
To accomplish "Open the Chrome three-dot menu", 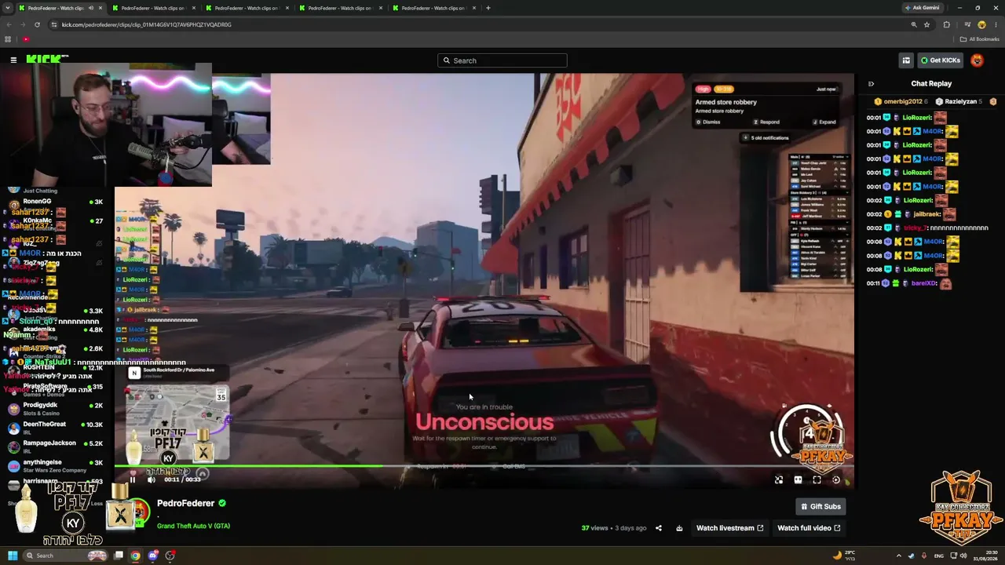I will 995,24.
